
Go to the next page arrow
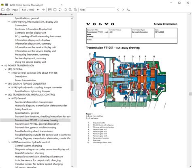tap(43, 10)
